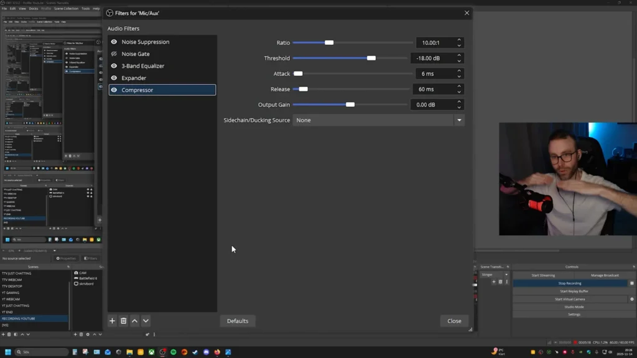This screenshot has height=358, width=637.
Task: Open the Tools menu in OBS
Action: (x=85, y=9)
